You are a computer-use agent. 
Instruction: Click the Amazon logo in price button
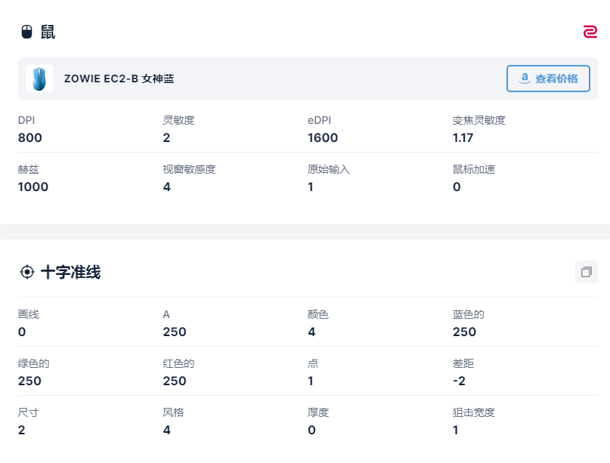tap(525, 78)
